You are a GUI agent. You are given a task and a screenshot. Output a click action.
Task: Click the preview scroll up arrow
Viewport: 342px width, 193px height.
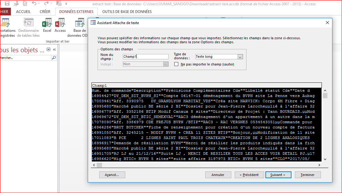tap(325, 90)
